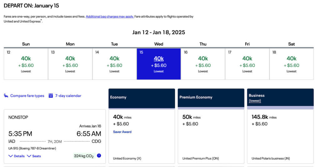320x167 pixels.
Task: Select Monday January 13 fare cell
Action: tap(70, 64)
